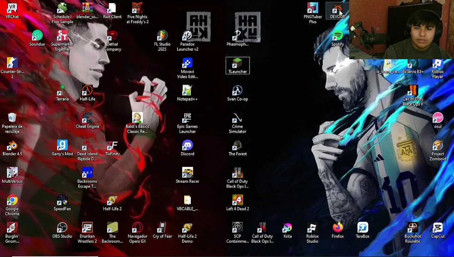Select the DEVOUR game icon
The width and height of the screenshot is (454, 257).
coord(338,11)
